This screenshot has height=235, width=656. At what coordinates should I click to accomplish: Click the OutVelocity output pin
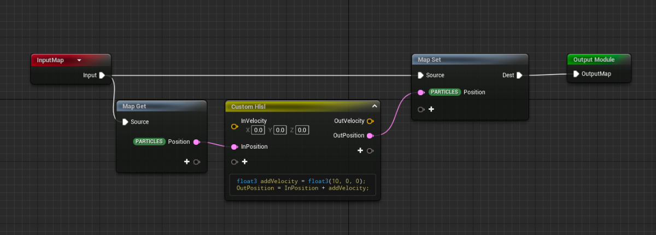tap(370, 121)
